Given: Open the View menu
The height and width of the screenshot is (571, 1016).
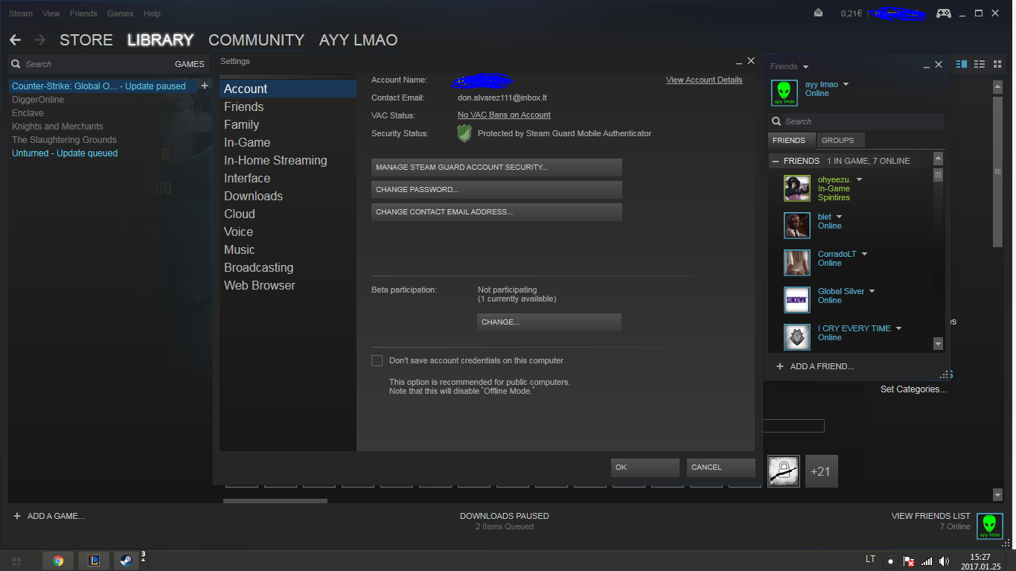Looking at the screenshot, I should pyautogui.click(x=51, y=13).
